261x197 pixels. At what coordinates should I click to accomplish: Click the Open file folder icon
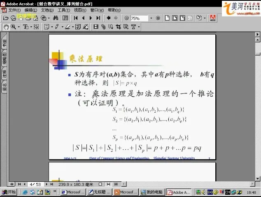[6, 18]
